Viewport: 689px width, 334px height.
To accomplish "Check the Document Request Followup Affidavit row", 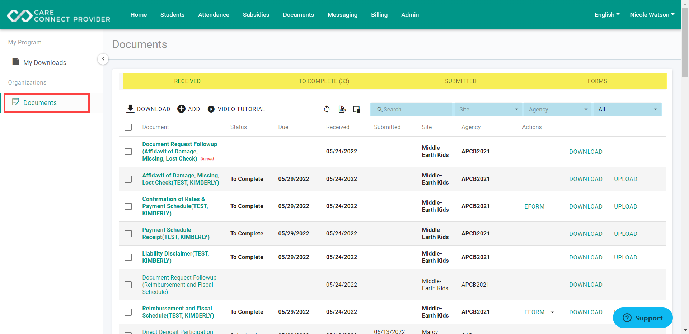I will 128,152.
